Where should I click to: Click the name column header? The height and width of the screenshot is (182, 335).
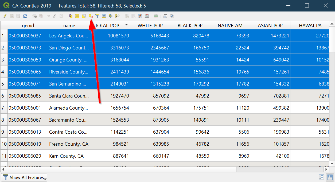pos(69,26)
